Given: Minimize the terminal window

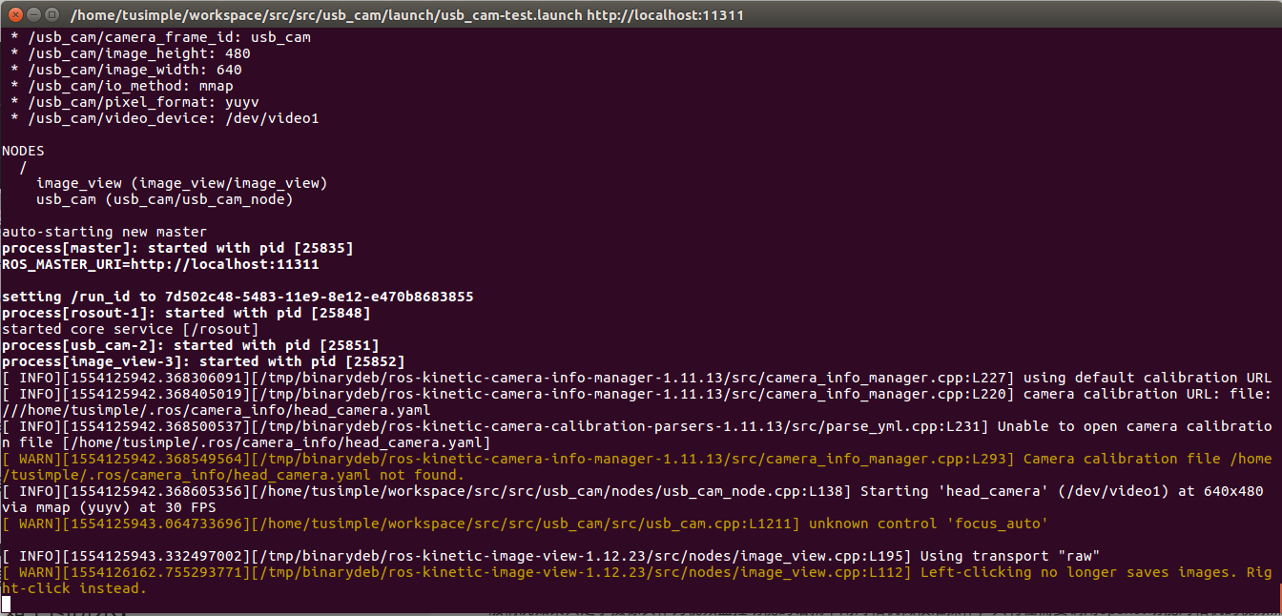Looking at the screenshot, I should tap(34, 14).
